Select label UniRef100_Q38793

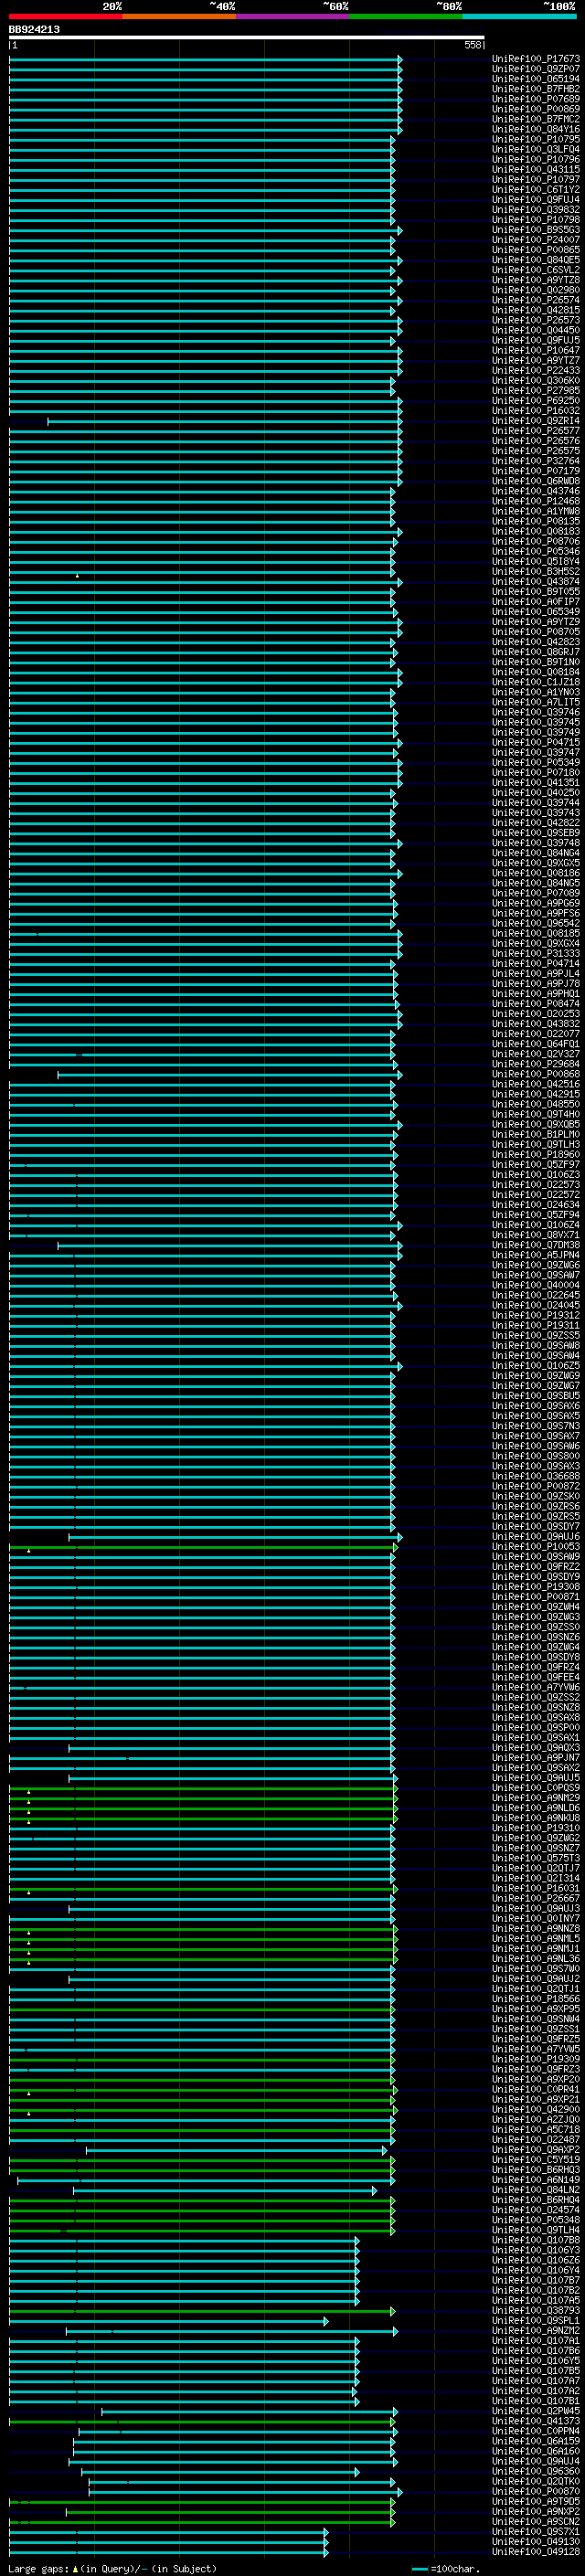(536, 2311)
